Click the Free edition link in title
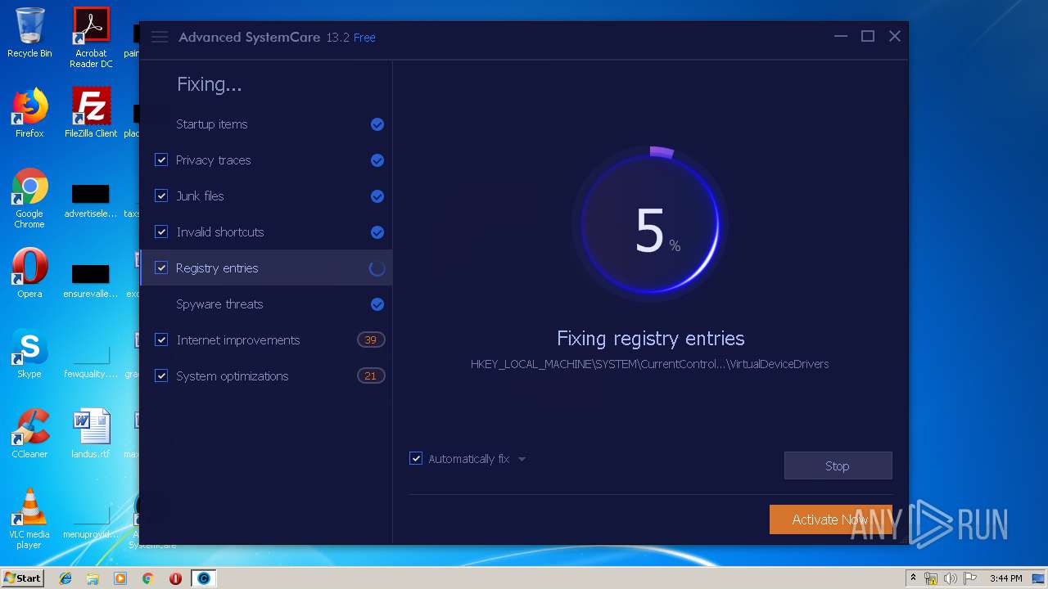The height and width of the screenshot is (589, 1048). tap(364, 38)
